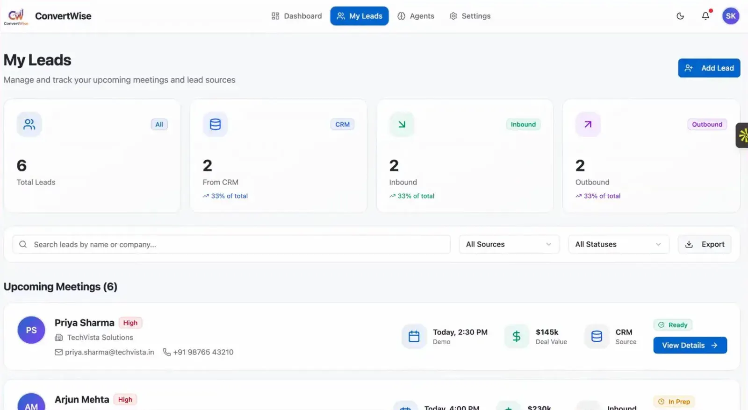The height and width of the screenshot is (410, 748).
Task: Select the CRM badge on stats card
Action: [x=342, y=124]
